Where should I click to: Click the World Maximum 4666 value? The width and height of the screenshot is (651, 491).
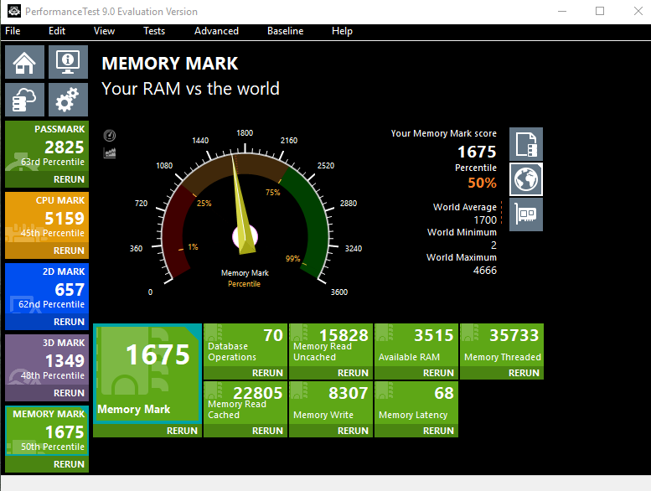point(485,271)
